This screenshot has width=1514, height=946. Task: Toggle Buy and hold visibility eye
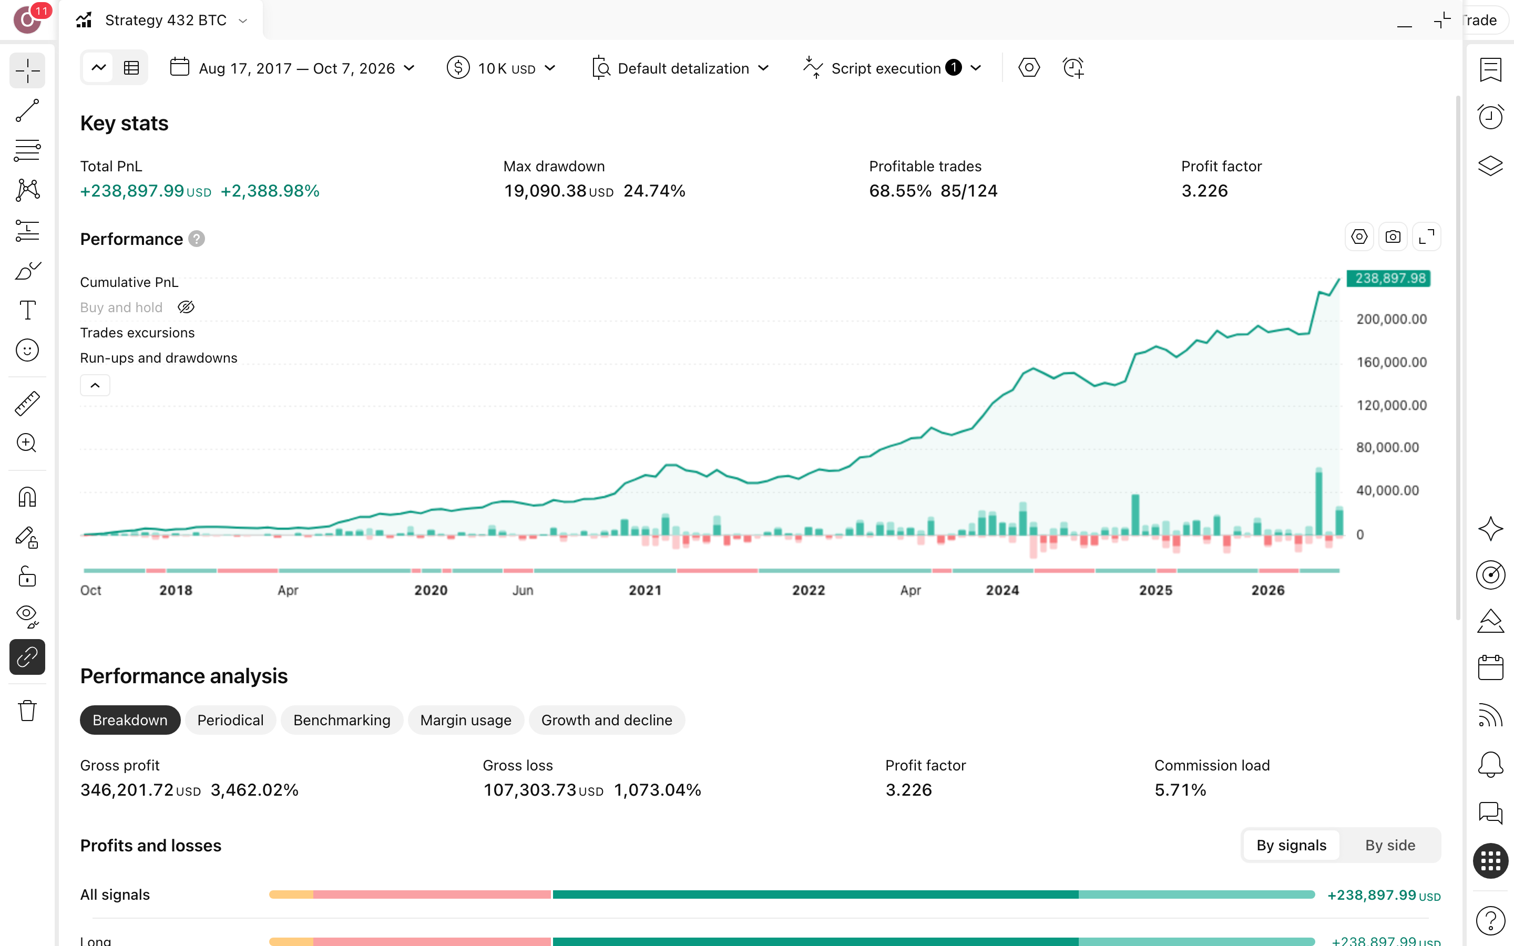pos(186,307)
